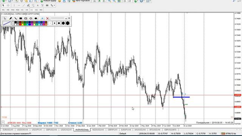This screenshot has height=136, width=242.
Task: Click the blue undo arrow in paint panel
Action: (x=42, y=19)
